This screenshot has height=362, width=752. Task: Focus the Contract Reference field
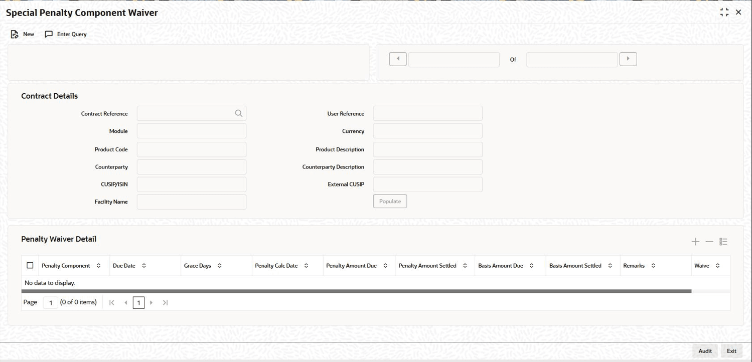tap(192, 113)
